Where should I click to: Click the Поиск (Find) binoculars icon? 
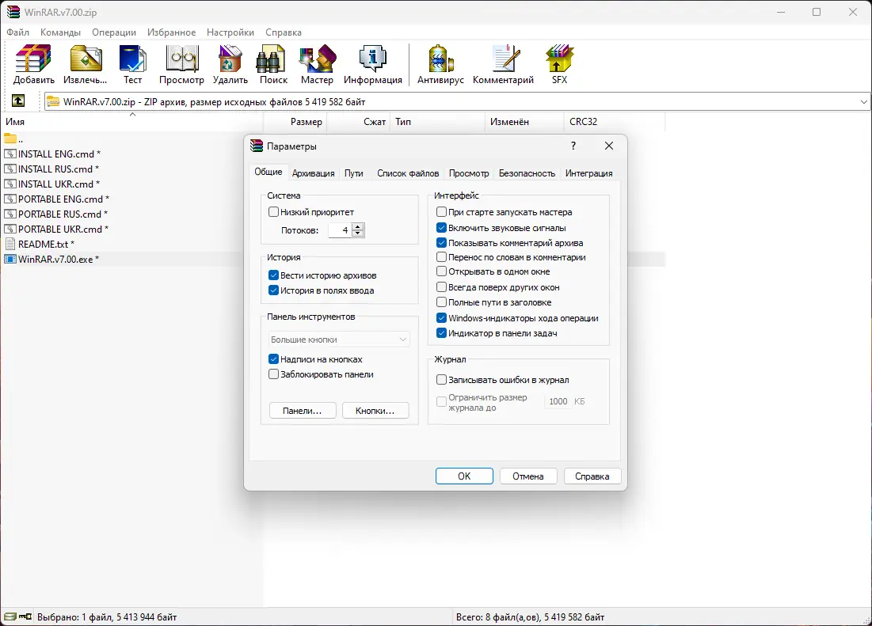point(271,59)
